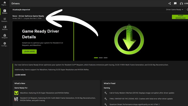Open the Sistema sidebar section

5,28
